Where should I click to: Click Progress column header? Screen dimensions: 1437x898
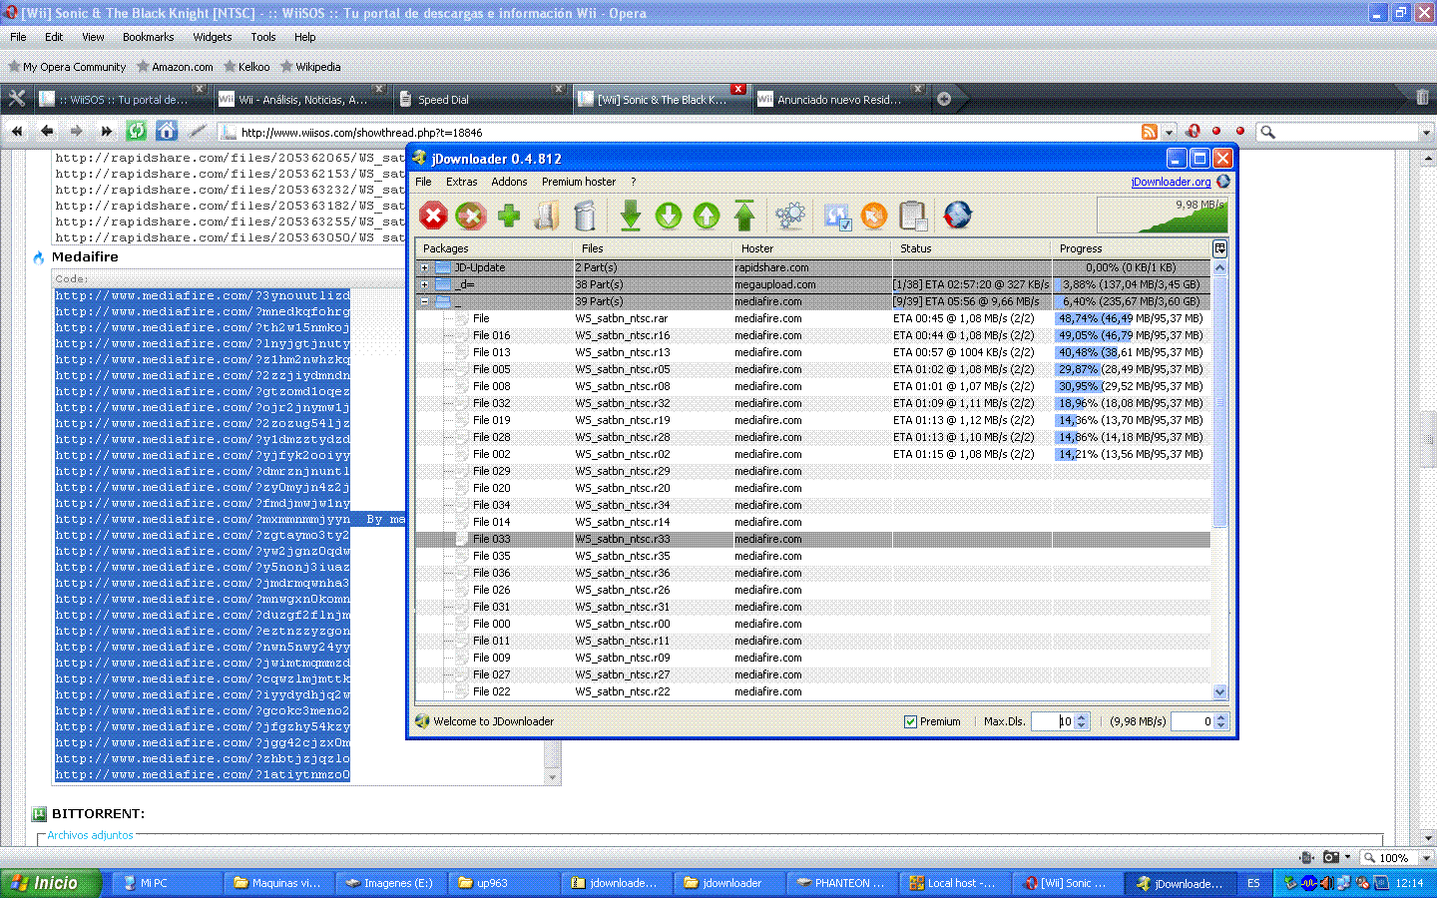(1131, 248)
